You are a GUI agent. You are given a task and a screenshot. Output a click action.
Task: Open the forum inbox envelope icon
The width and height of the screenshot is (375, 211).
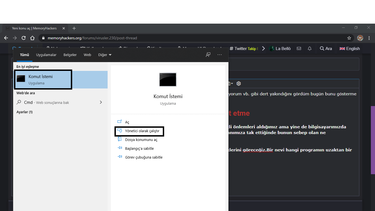pos(299,48)
